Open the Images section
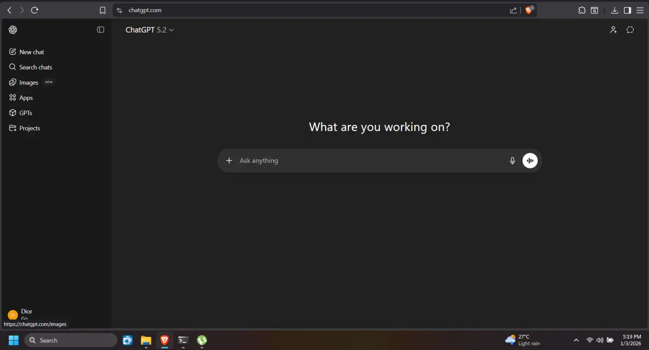This screenshot has height=350, width=649. click(x=56, y=82)
